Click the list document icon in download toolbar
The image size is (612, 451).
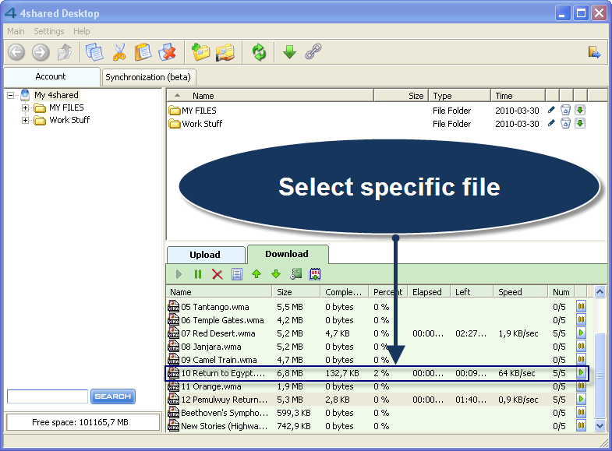236,274
